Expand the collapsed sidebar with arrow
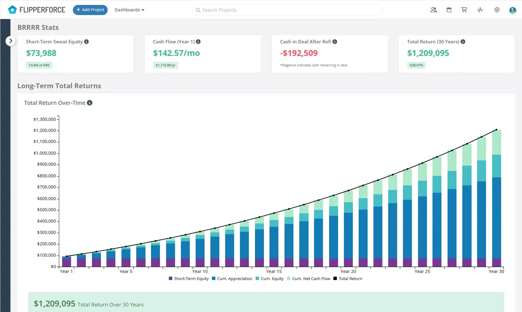 point(10,41)
